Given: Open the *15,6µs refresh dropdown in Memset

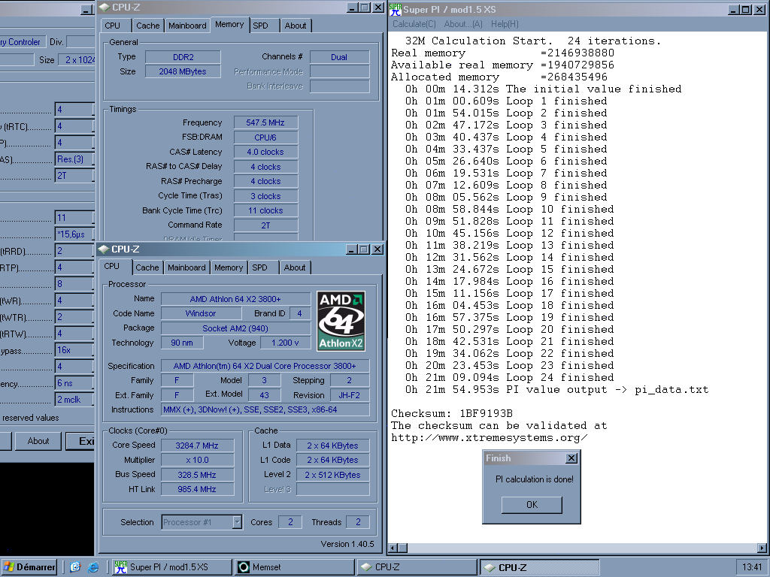Looking at the screenshot, I should [74, 234].
